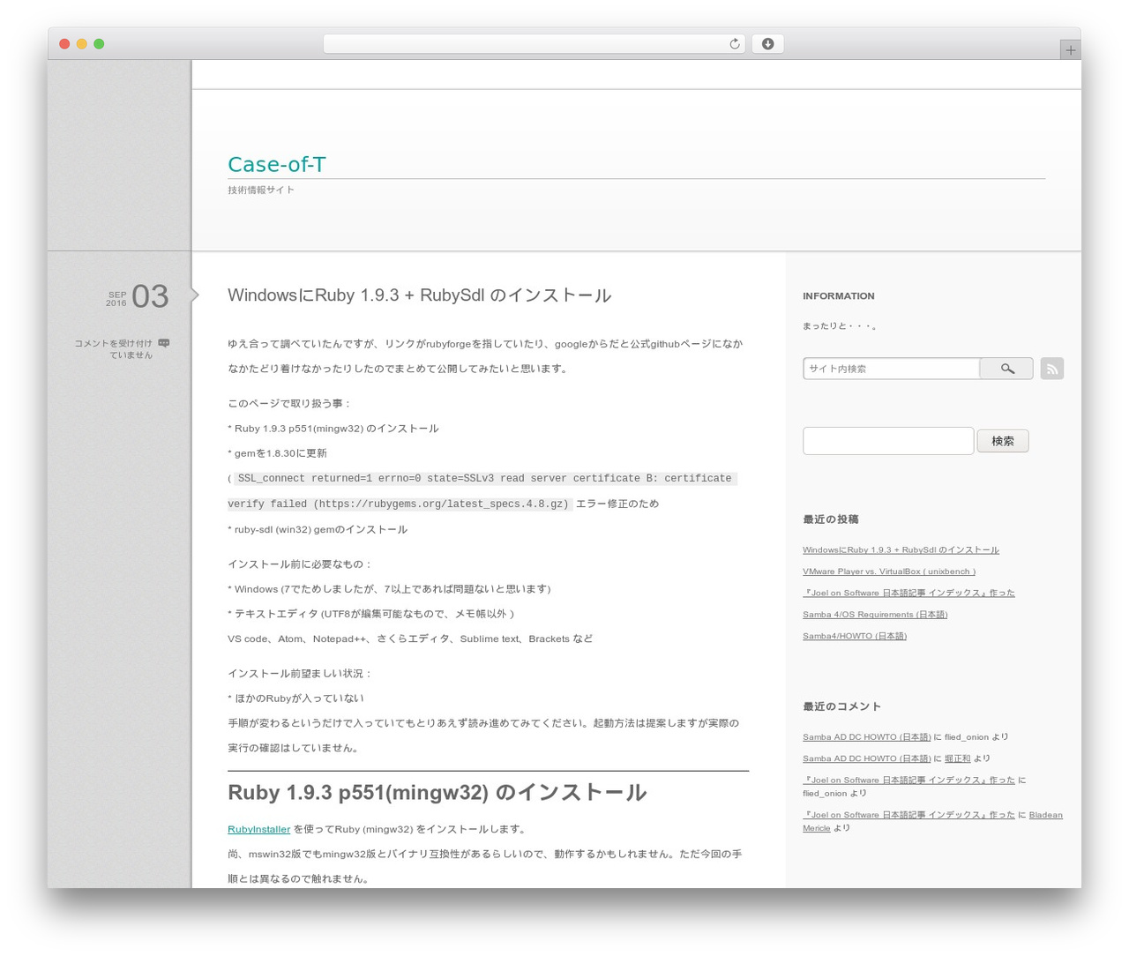1129x956 pixels.
Task: Click the browser reload icon
Action: click(735, 44)
